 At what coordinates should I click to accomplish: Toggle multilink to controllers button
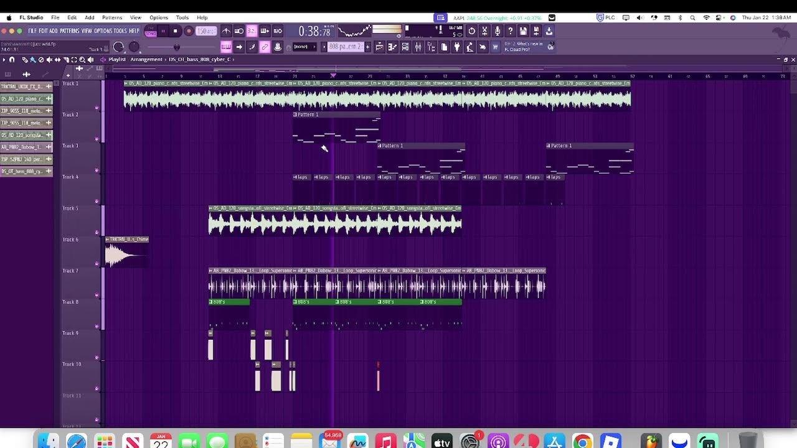coord(278,47)
